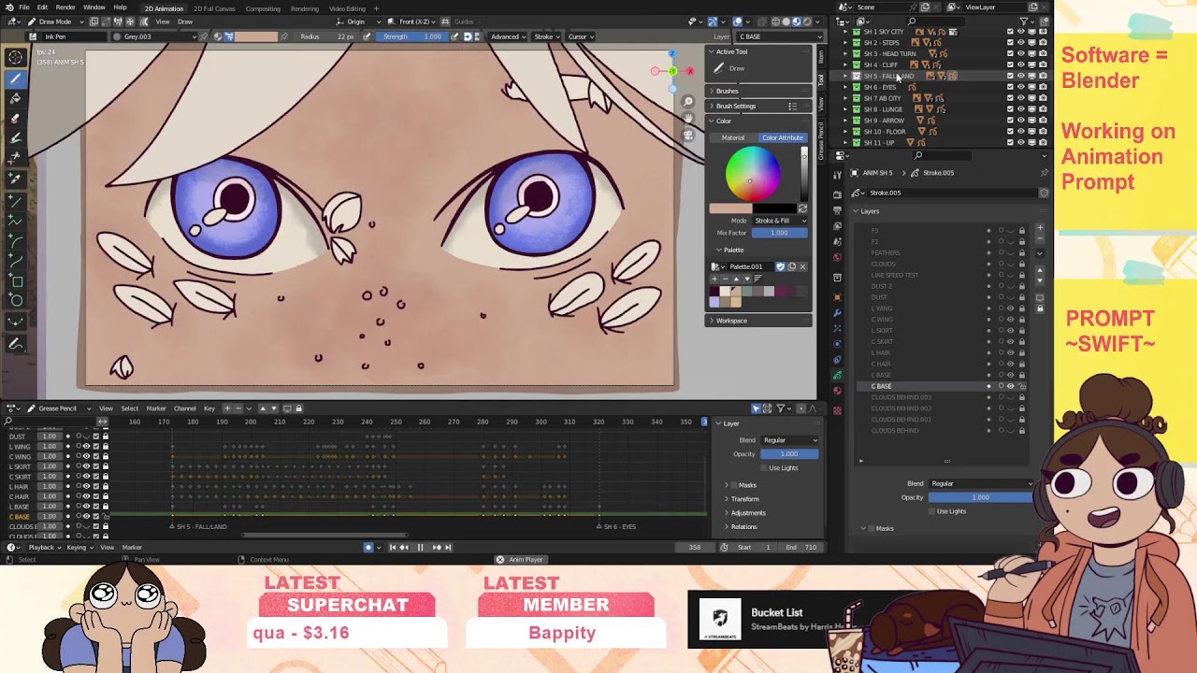This screenshot has height=673, width=1197.
Task: Click the camera view icon in viewport
Action: click(688, 135)
